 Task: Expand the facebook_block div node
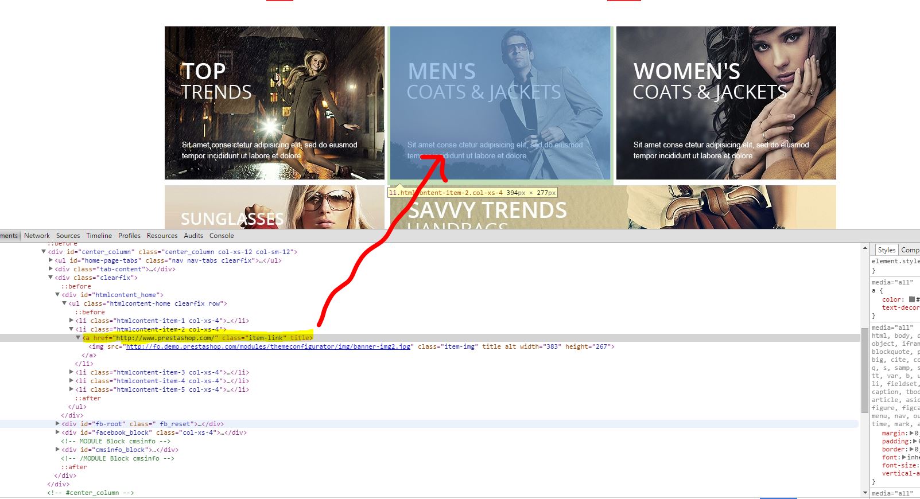click(x=57, y=432)
